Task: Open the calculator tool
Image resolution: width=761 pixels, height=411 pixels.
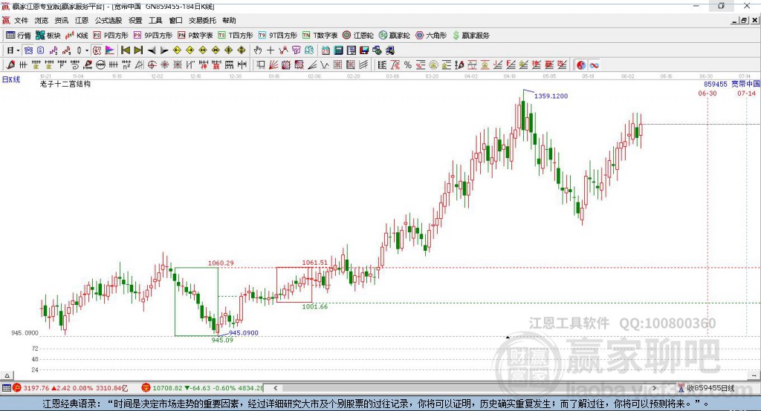Action: click(338, 50)
